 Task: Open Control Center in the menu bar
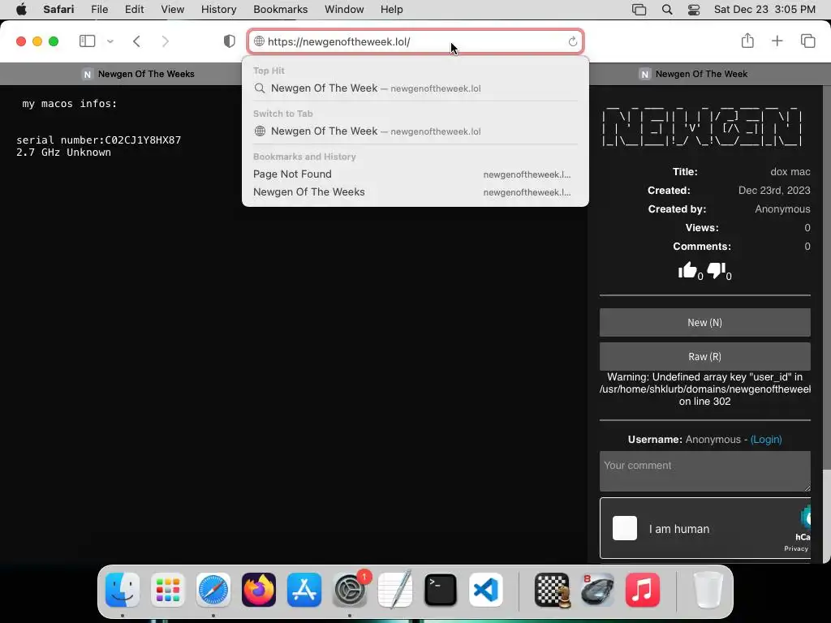coord(694,10)
